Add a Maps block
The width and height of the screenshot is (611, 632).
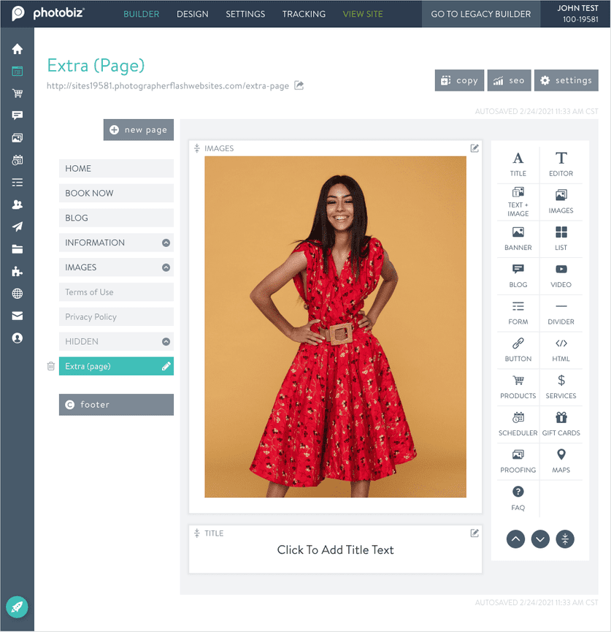click(x=561, y=461)
